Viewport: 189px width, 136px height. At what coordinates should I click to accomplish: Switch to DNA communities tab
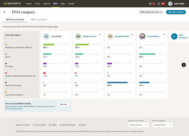(x=39, y=20)
